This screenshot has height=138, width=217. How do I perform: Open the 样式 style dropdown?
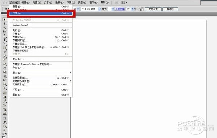(x=113, y=9)
